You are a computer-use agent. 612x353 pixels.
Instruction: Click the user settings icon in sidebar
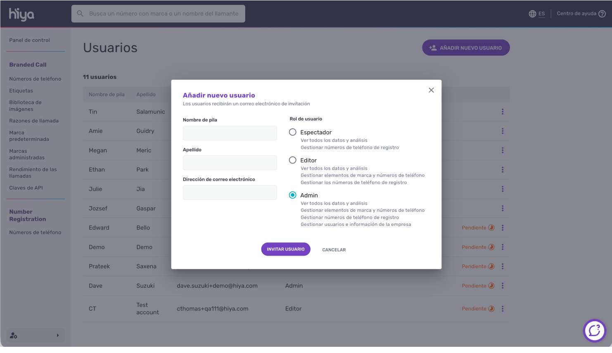(14, 335)
